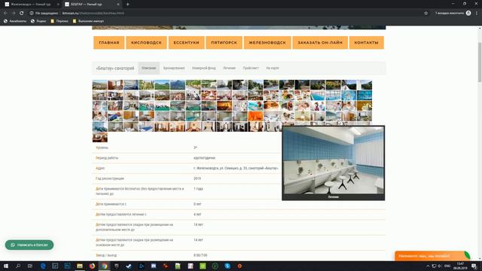Bookmark this page with the star icon
Screen dimensions: 482x271
click(x=426, y=14)
